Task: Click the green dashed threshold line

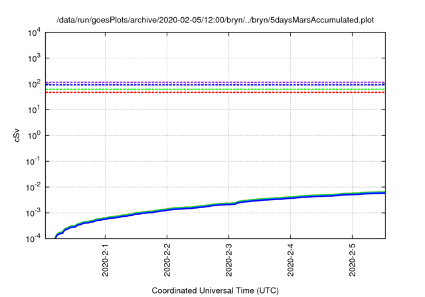Action: [x=215, y=89]
